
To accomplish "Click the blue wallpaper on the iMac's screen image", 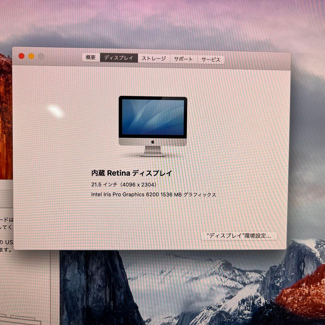I will click(x=153, y=117).
